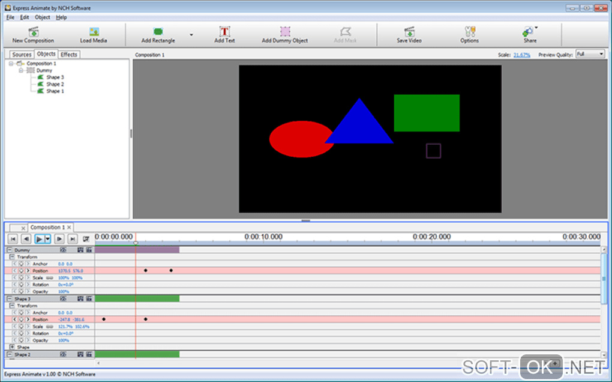Click the Shape 3 icon in the objects tree

click(41, 77)
